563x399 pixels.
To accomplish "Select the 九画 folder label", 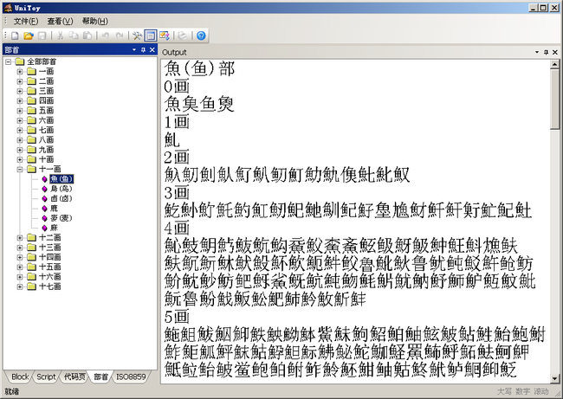I will tap(46, 150).
